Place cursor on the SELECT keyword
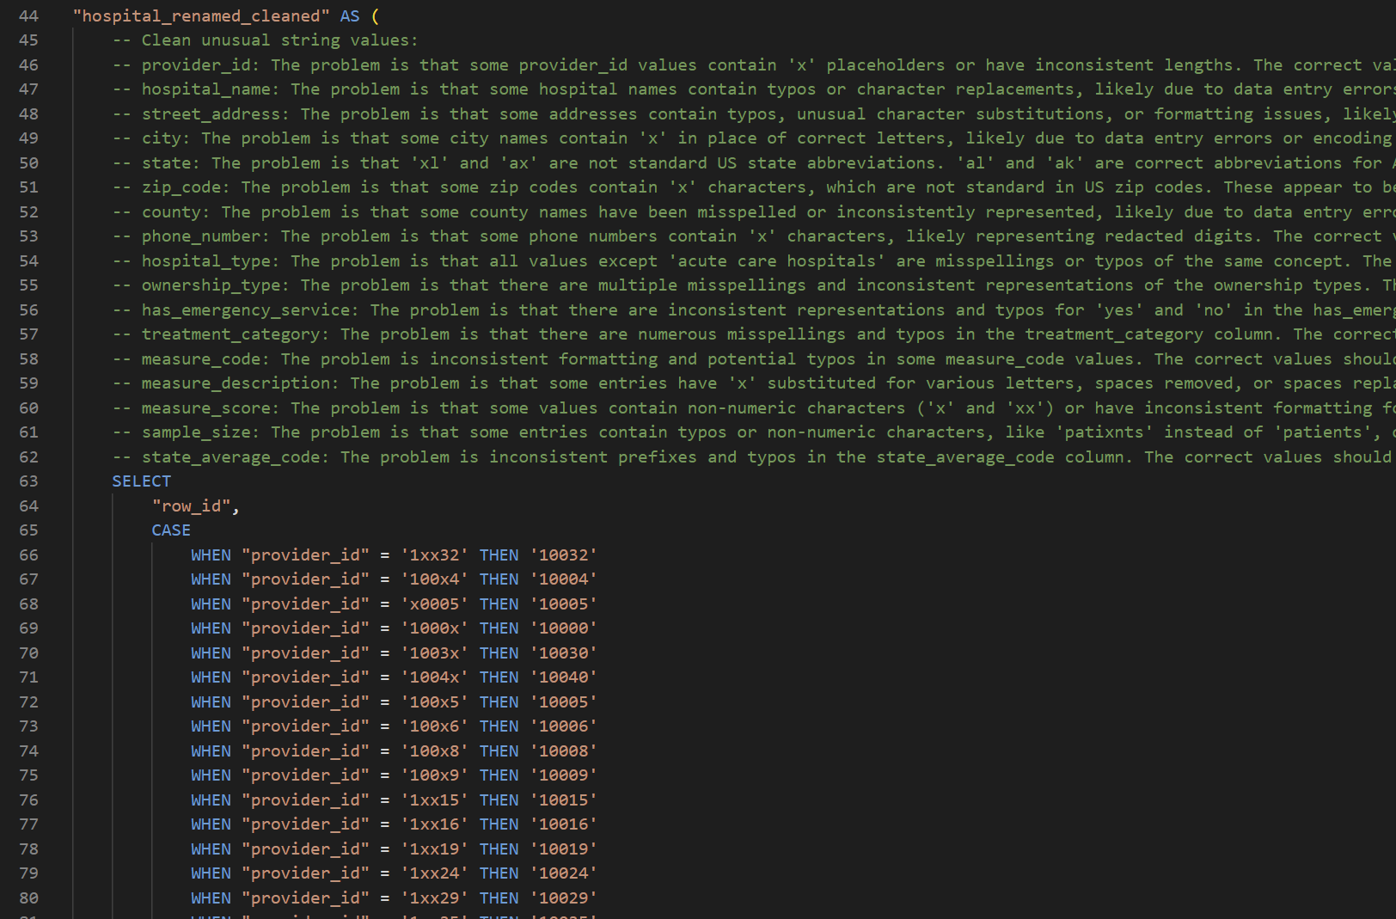 coord(141,481)
